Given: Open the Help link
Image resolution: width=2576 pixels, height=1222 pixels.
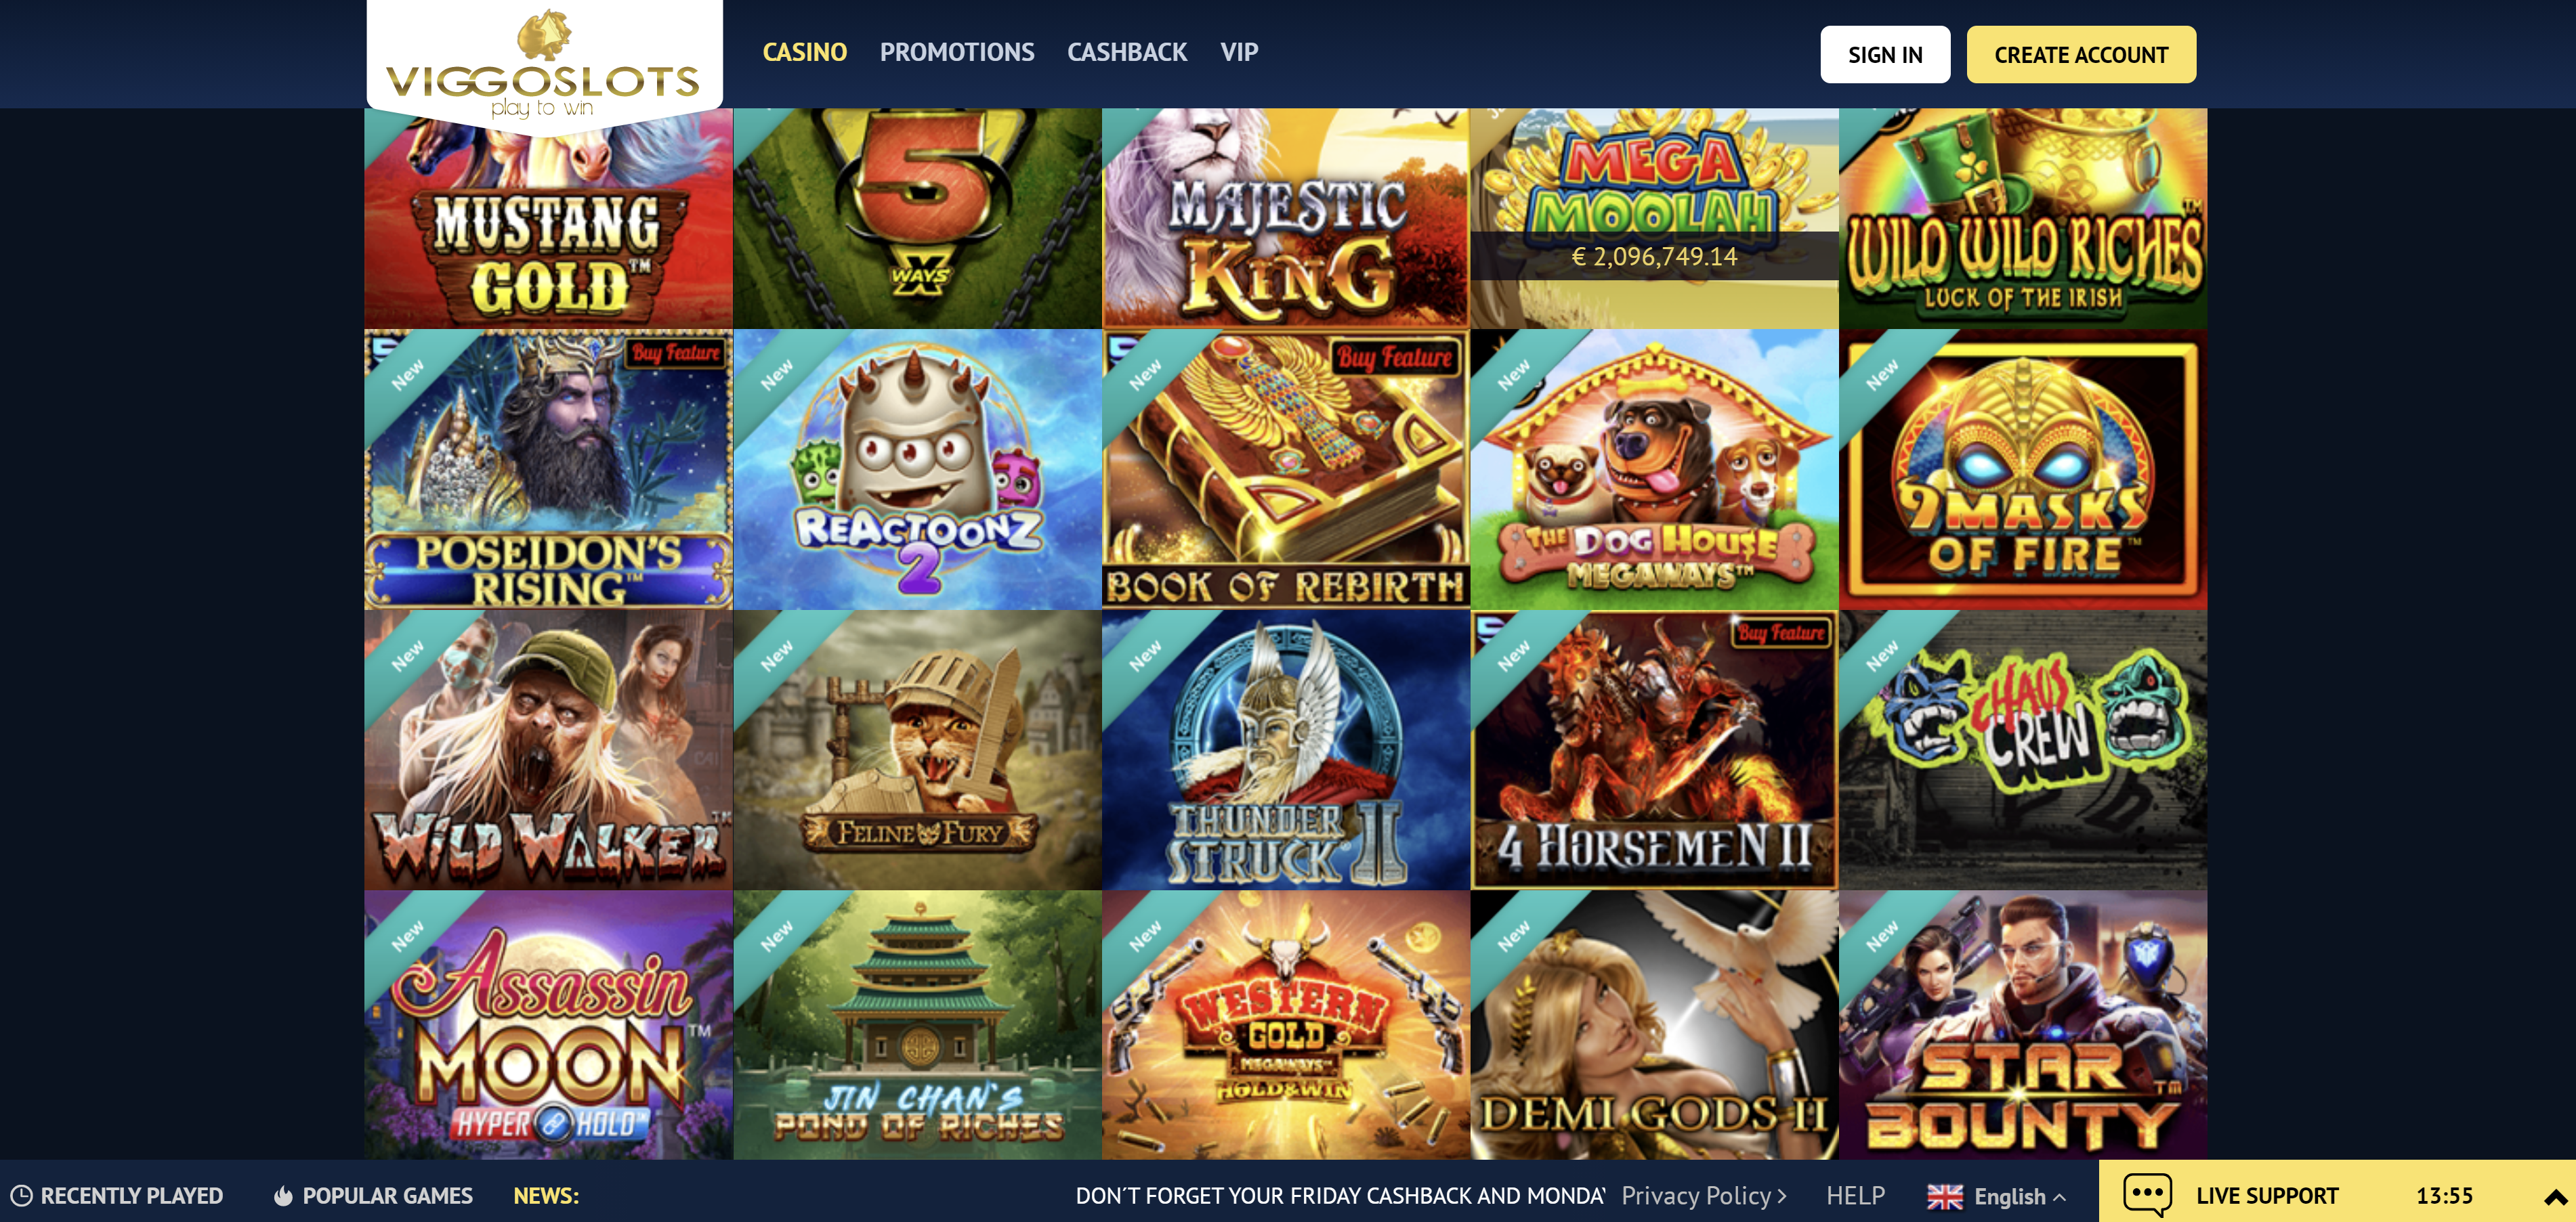Looking at the screenshot, I should (x=1855, y=1195).
